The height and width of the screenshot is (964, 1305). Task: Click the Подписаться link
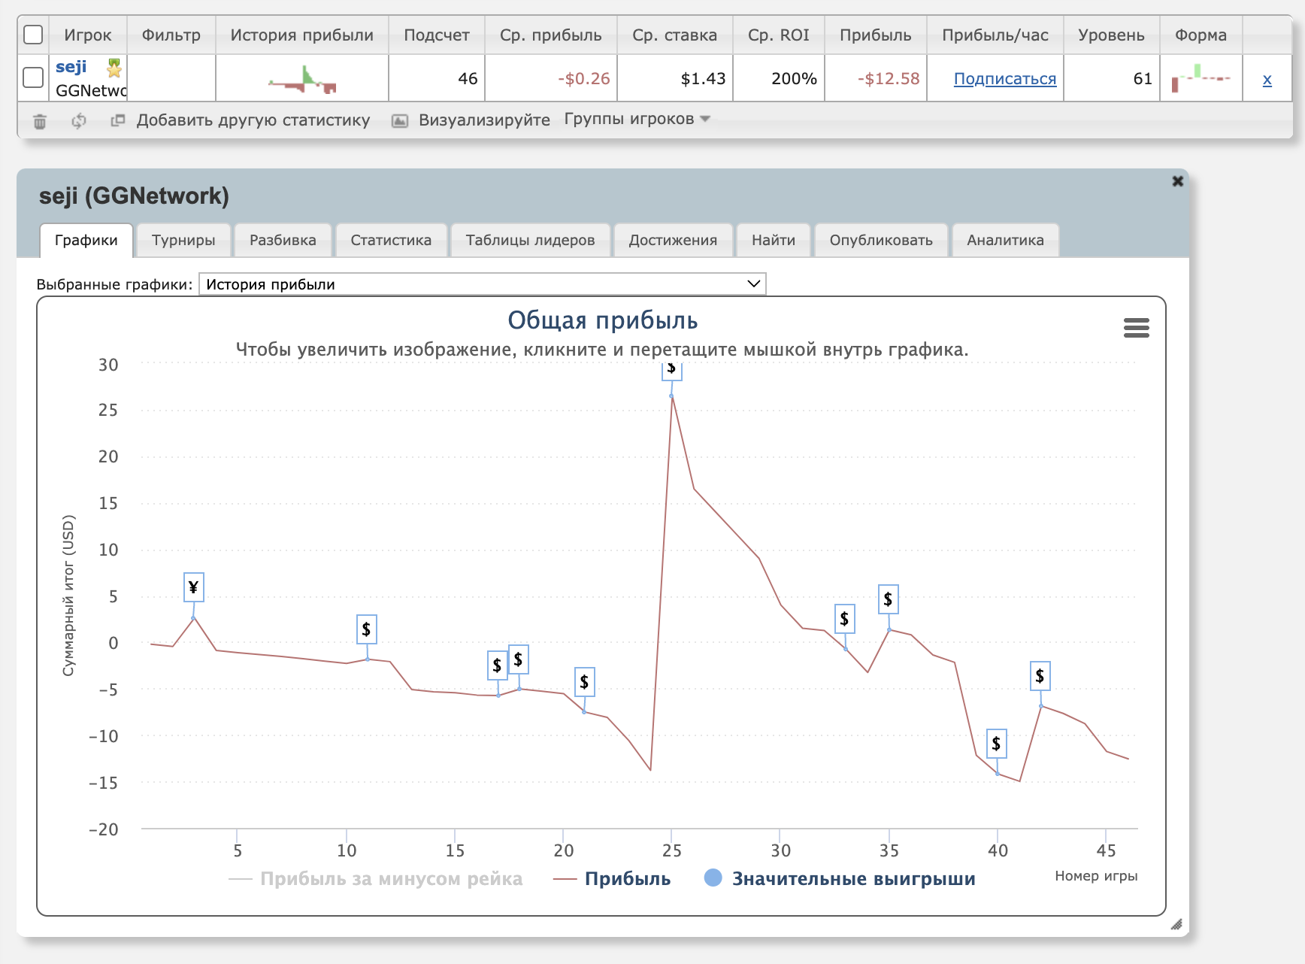click(x=1004, y=79)
